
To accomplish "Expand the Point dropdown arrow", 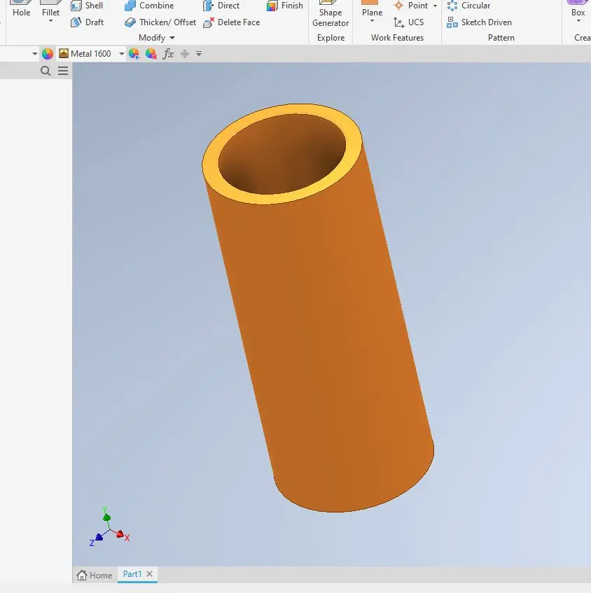I will point(435,6).
